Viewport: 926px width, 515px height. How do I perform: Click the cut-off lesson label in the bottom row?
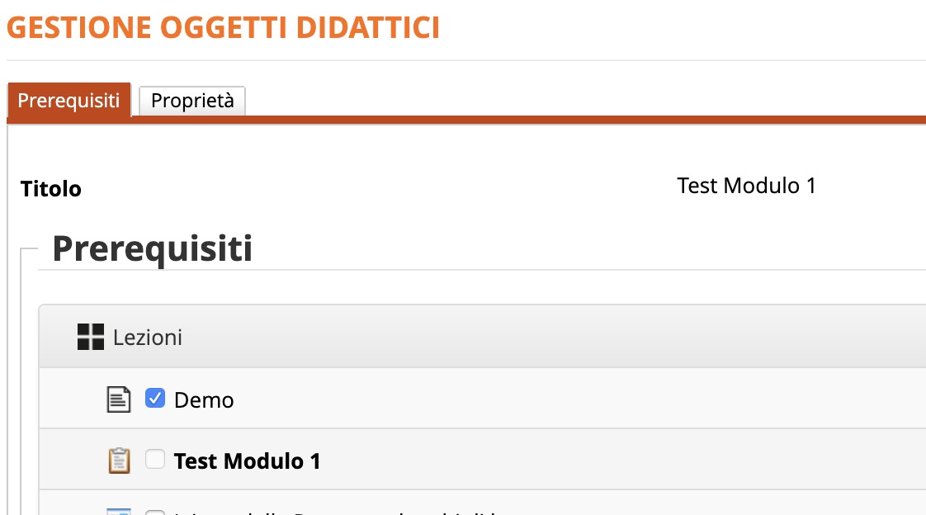coord(330,512)
